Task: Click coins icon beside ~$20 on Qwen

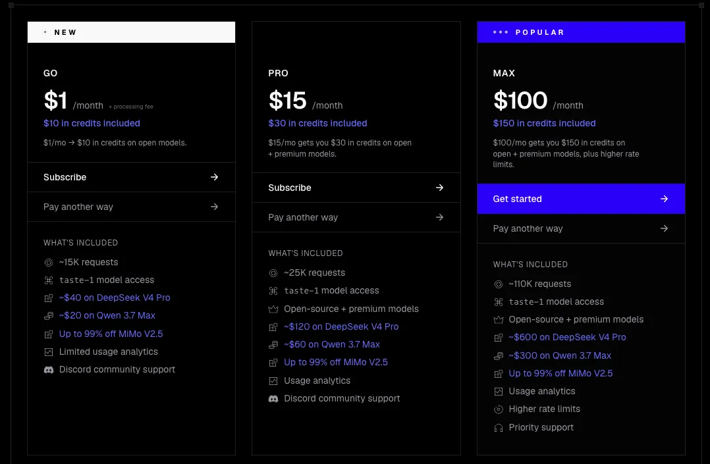Action: click(x=49, y=316)
